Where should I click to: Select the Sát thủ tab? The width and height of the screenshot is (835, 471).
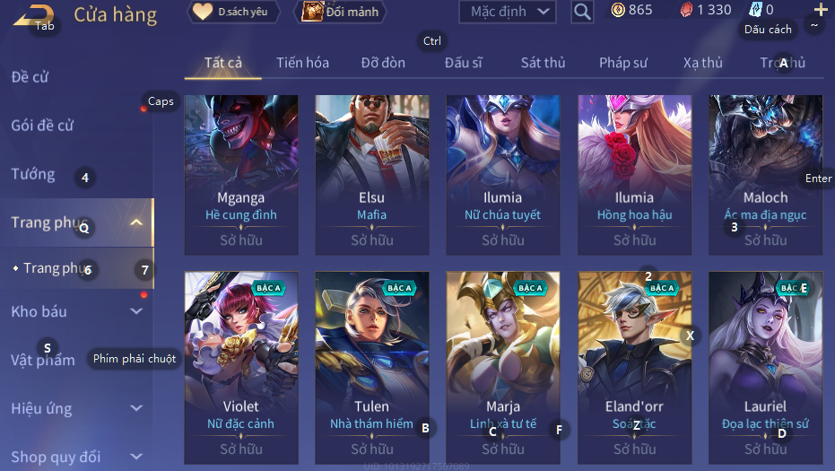(543, 63)
